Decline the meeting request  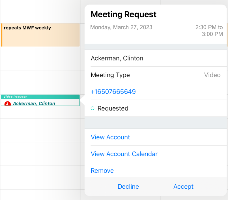(128, 186)
